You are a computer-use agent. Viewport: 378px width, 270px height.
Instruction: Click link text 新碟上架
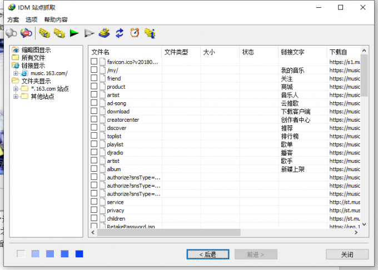(292, 169)
